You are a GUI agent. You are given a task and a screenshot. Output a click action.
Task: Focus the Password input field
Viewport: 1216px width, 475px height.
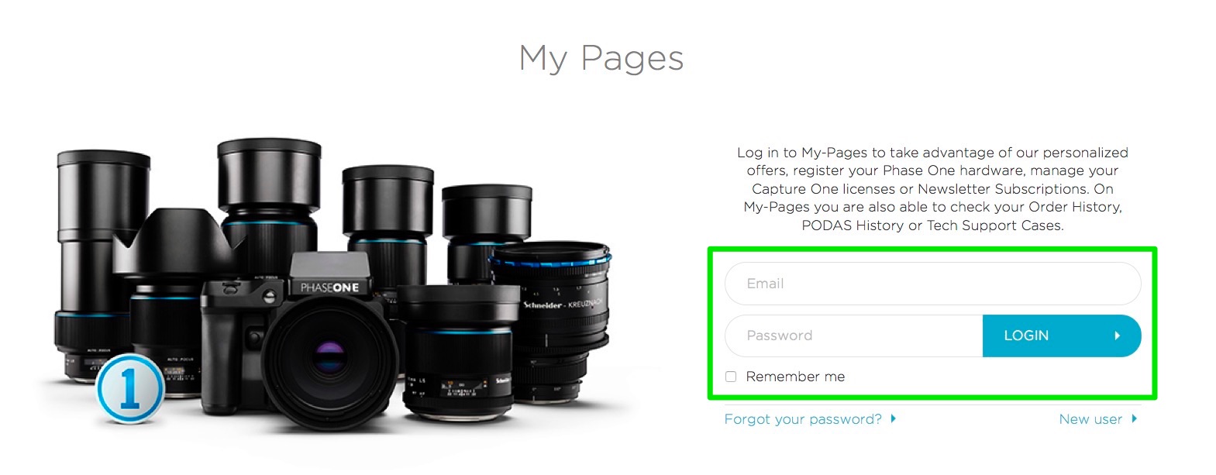pyautogui.click(x=853, y=336)
